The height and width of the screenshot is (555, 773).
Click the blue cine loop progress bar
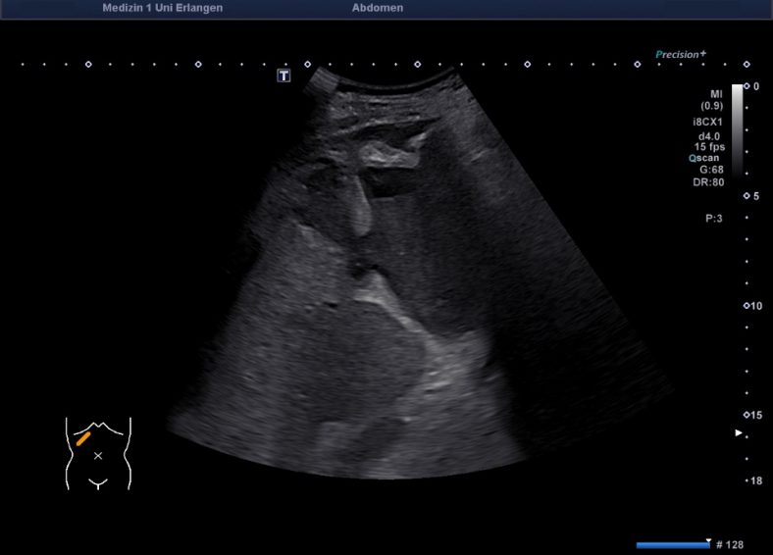(x=673, y=544)
